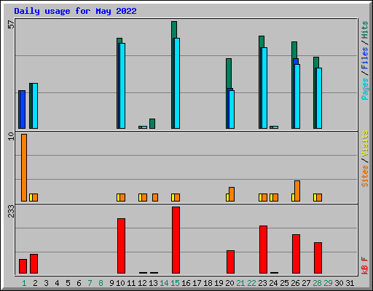Click the orange 'Sites' legend label
Viewport: 373px width, 291px height.
365,176
